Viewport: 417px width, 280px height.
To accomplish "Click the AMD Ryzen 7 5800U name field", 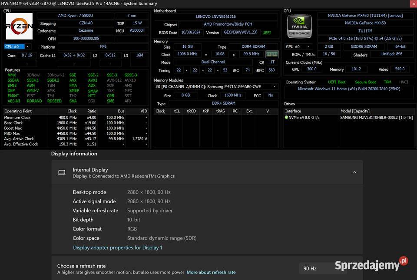I will (x=75, y=16).
